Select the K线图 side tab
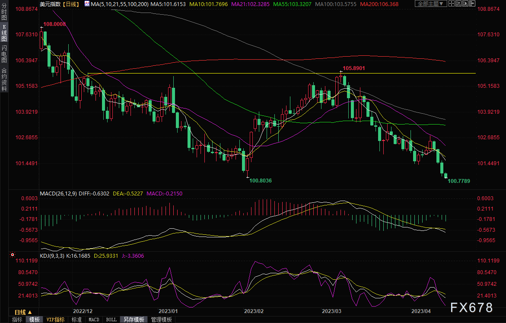 point(4,33)
